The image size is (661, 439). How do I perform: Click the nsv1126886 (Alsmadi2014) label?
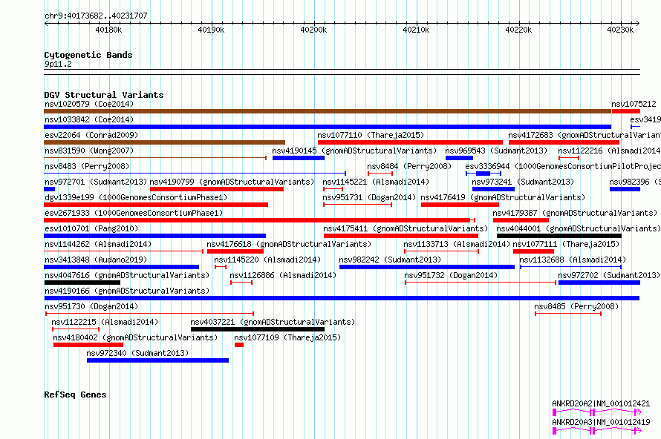click(283, 275)
